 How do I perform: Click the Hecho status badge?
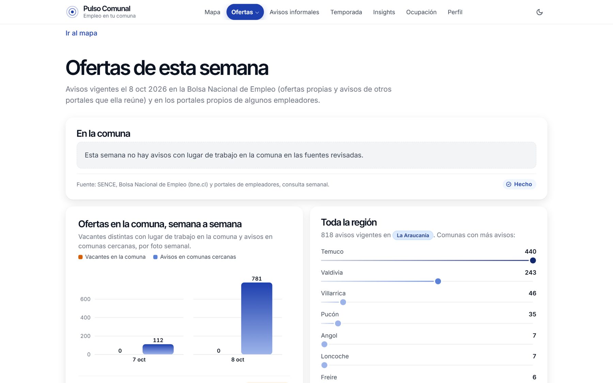pyautogui.click(x=519, y=184)
